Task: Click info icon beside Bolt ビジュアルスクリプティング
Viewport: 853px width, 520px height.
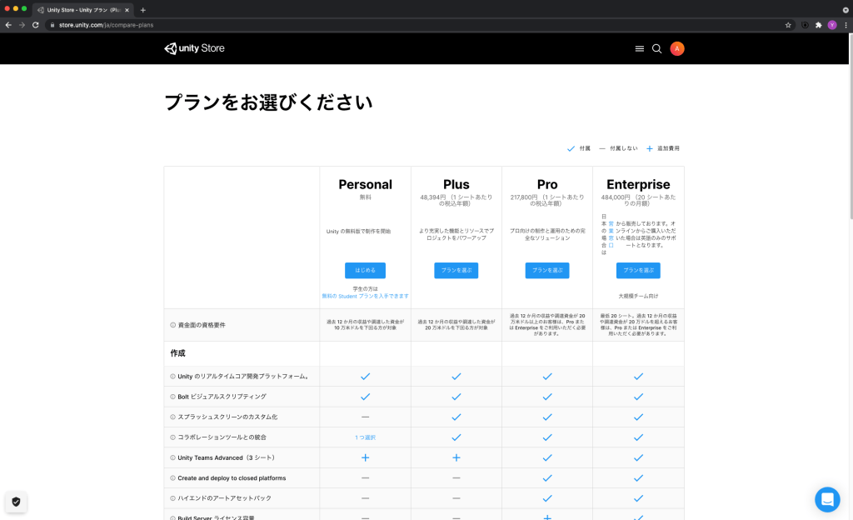Action: [x=173, y=397]
